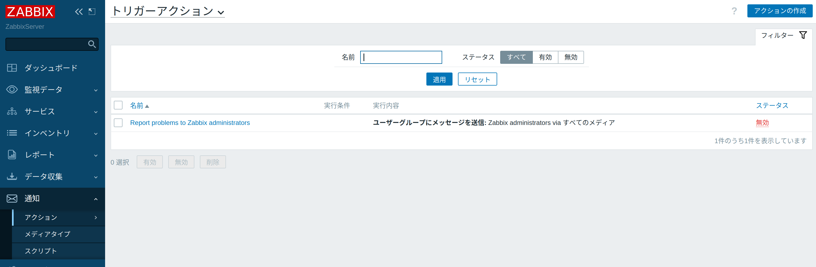The width and height of the screenshot is (816, 267).
Task: Click the 実行条件 column header
Action: pyautogui.click(x=337, y=105)
